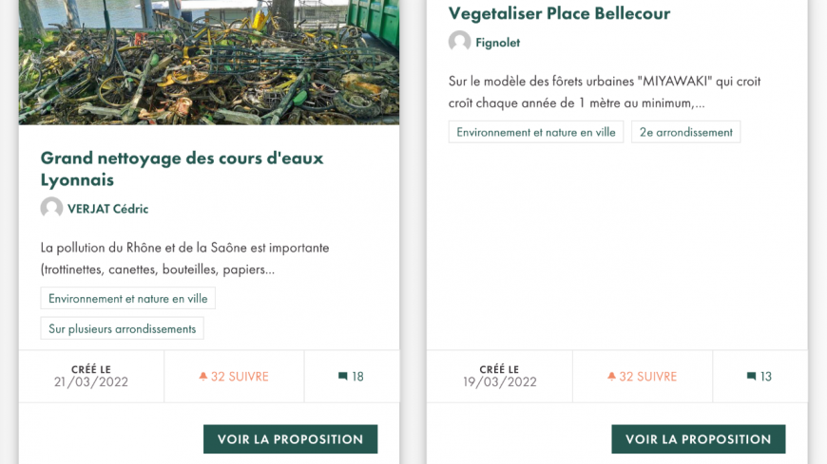827x464 pixels.
Task: Open title link Vegetaliser Place Bellecour
Action: [559, 13]
